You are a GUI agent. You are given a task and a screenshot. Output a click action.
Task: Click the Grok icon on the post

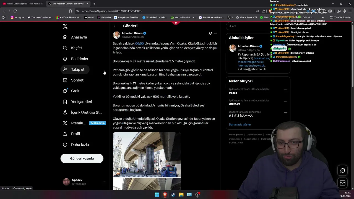pos(210,33)
